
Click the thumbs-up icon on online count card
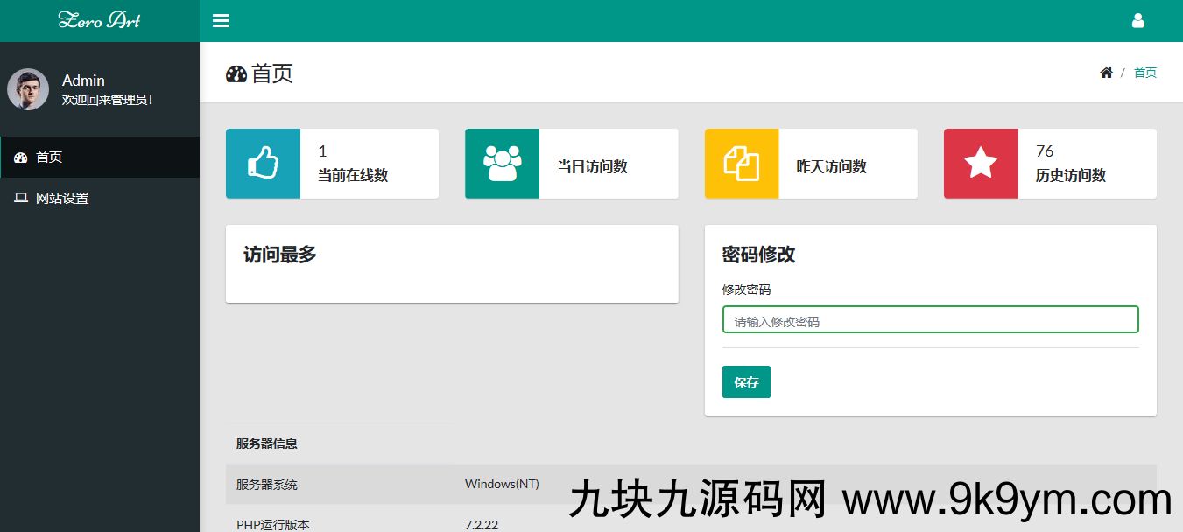[x=263, y=163]
